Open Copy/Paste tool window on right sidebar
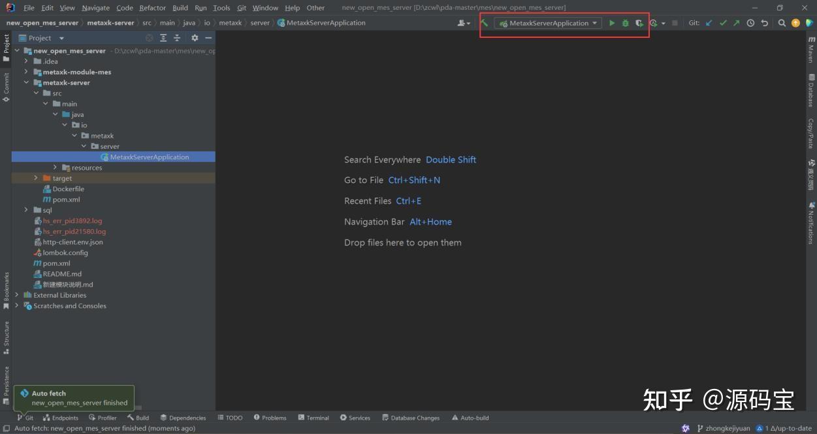 (x=810, y=133)
